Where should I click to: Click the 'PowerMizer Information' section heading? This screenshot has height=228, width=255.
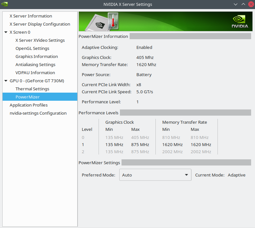point(103,37)
